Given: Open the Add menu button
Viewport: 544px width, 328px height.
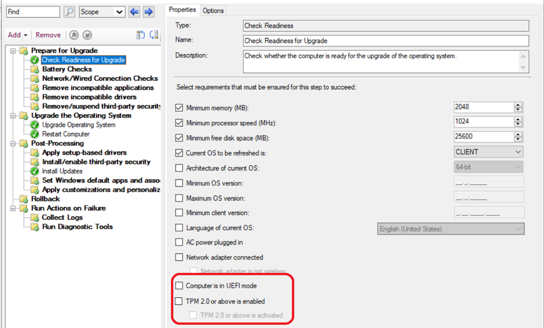Looking at the screenshot, I should click(17, 35).
